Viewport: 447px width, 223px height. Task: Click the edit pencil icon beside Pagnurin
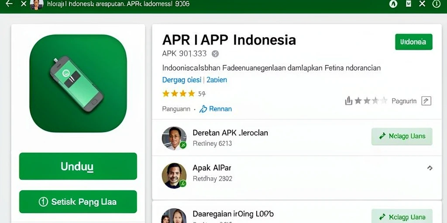(426, 101)
